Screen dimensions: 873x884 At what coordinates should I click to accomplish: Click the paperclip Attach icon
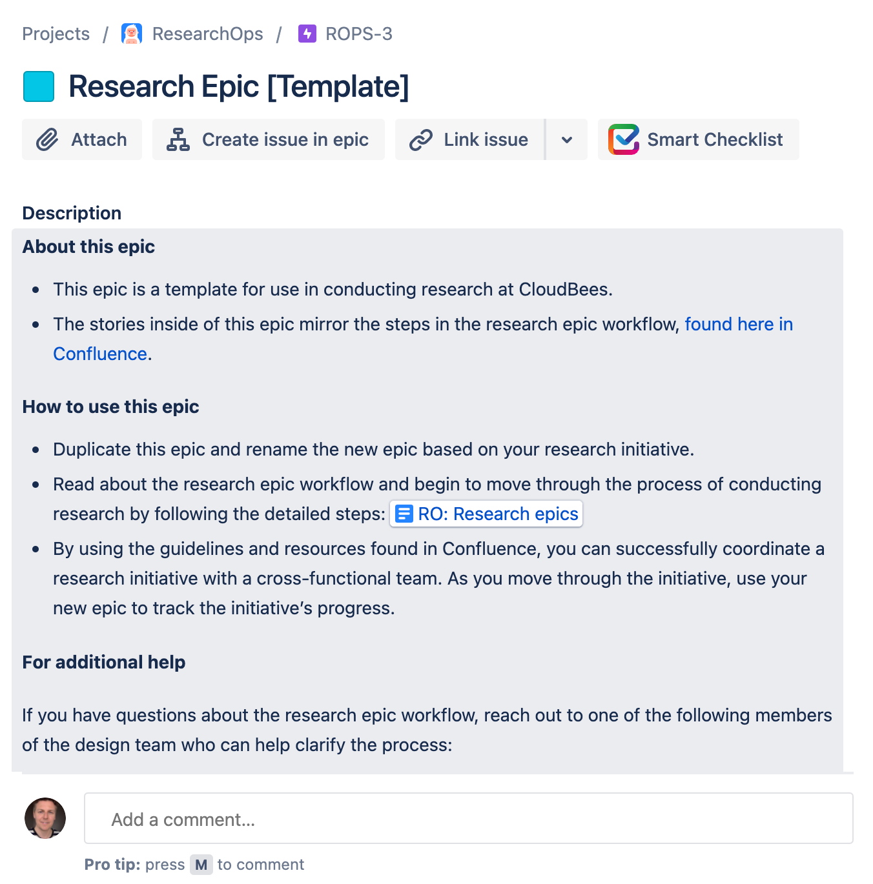click(x=47, y=139)
